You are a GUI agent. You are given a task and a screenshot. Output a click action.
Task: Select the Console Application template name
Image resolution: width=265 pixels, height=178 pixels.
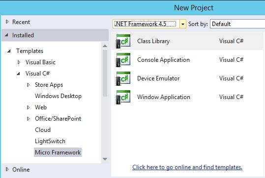(163, 60)
